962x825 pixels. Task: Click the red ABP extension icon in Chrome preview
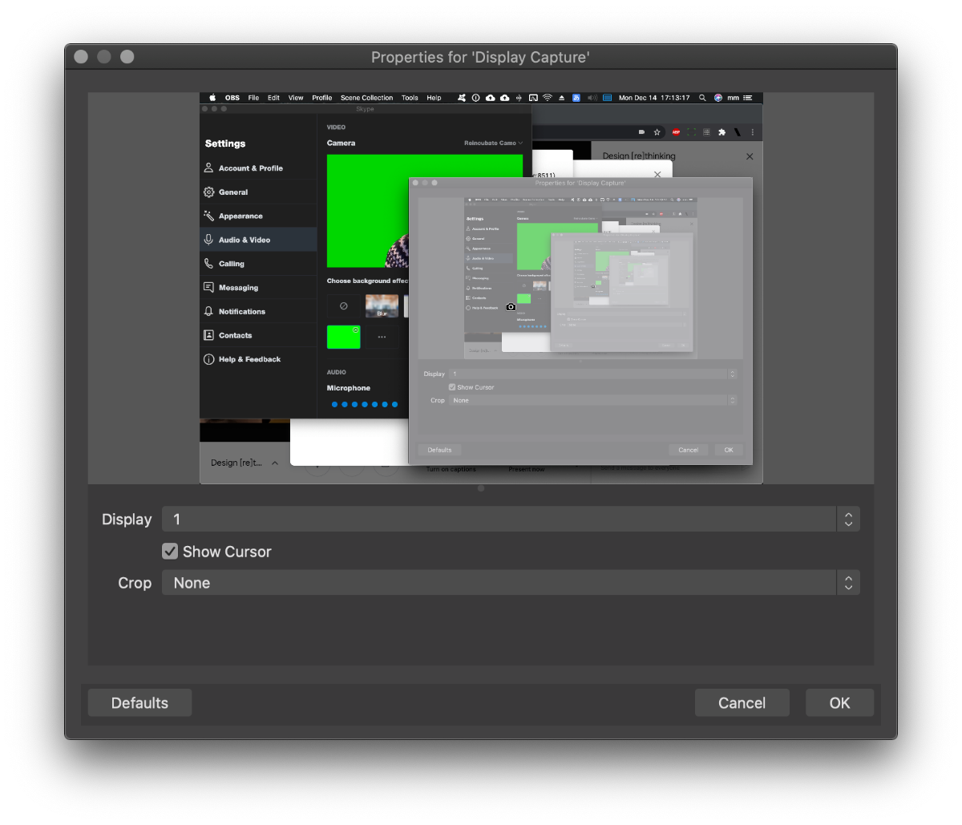point(676,132)
